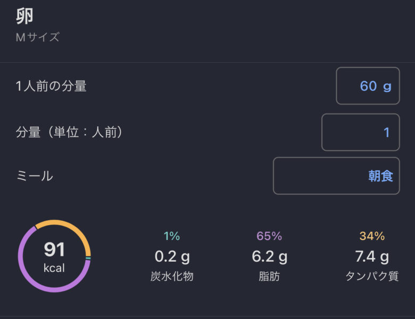The width and height of the screenshot is (415, 319).
Task: Tap the ミール row label
Action: point(35,176)
